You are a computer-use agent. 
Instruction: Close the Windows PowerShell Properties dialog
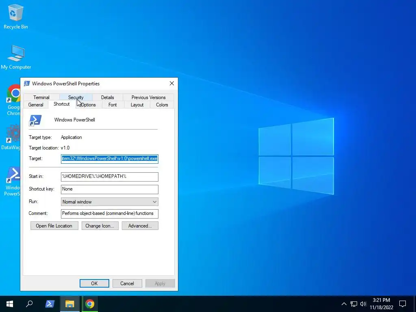click(x=172, y=83)
